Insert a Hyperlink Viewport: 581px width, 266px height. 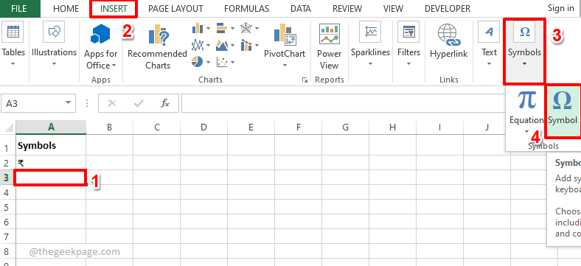click(x=449, y=41)
